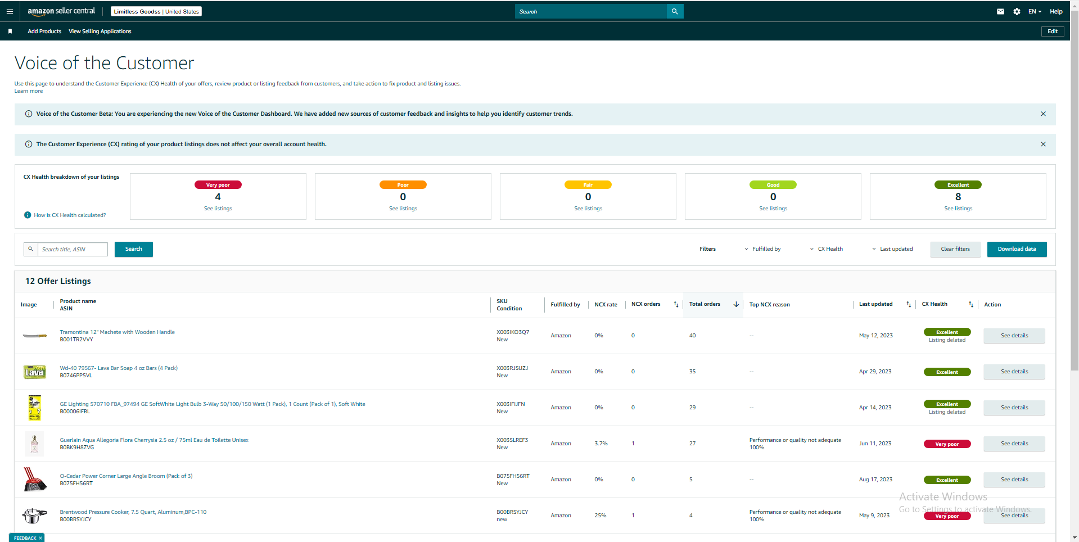Dismiss the CX rating account health banner

point(1043,144)
